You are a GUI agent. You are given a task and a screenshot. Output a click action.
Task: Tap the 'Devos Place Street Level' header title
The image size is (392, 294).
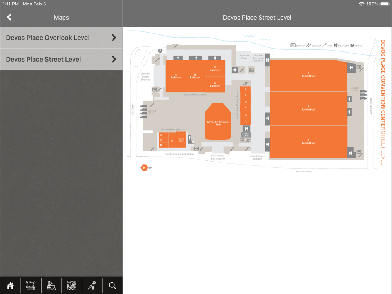257,18
